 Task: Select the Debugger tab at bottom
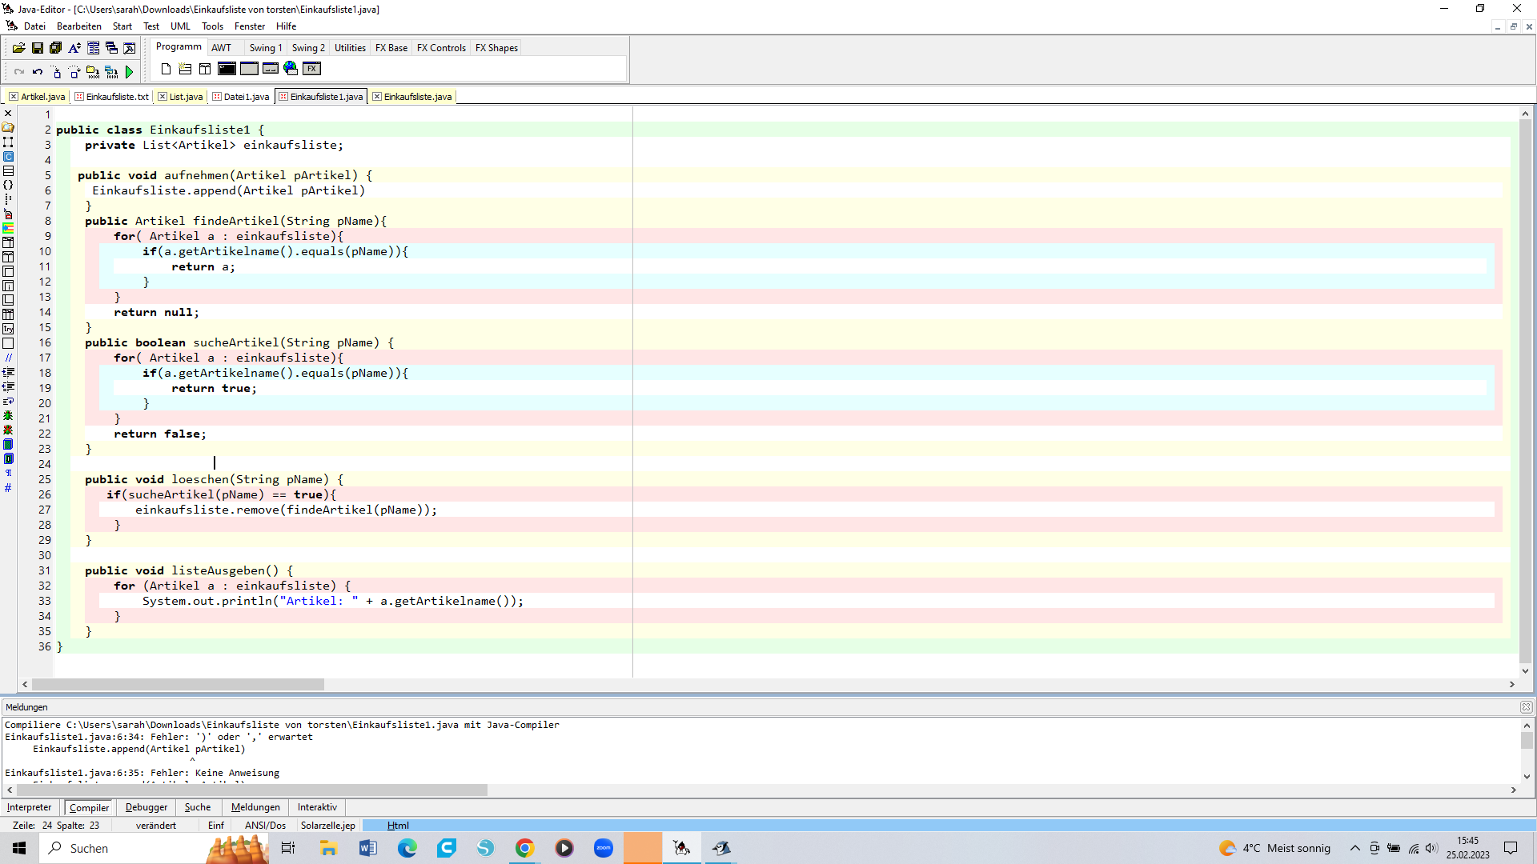146,807
